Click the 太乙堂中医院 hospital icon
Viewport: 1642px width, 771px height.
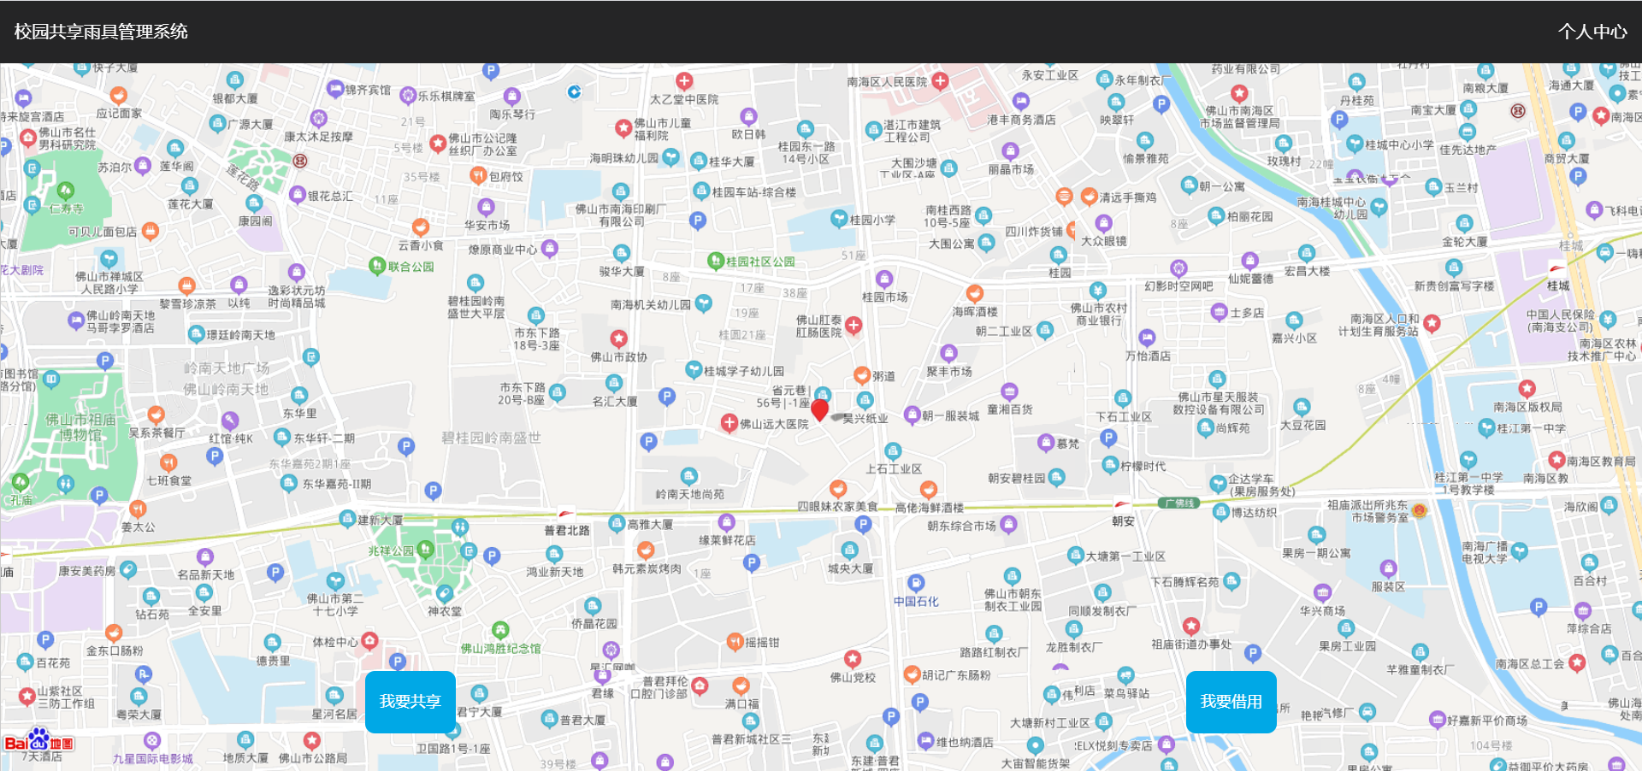[684, 81]
